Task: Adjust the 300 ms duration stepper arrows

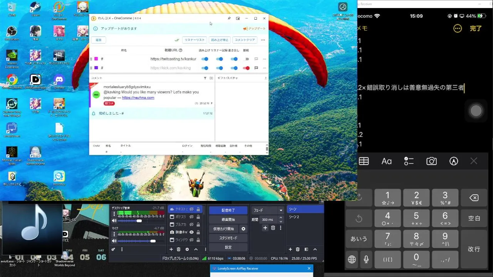Action: click(x=280, y=220)
